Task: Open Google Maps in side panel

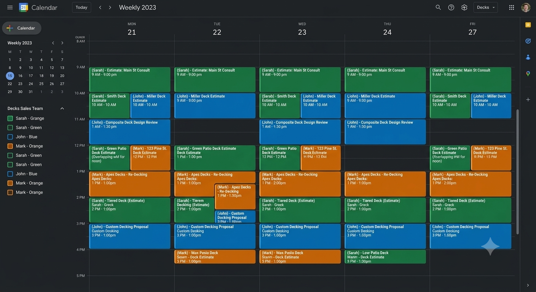Action: coord(528,73)
